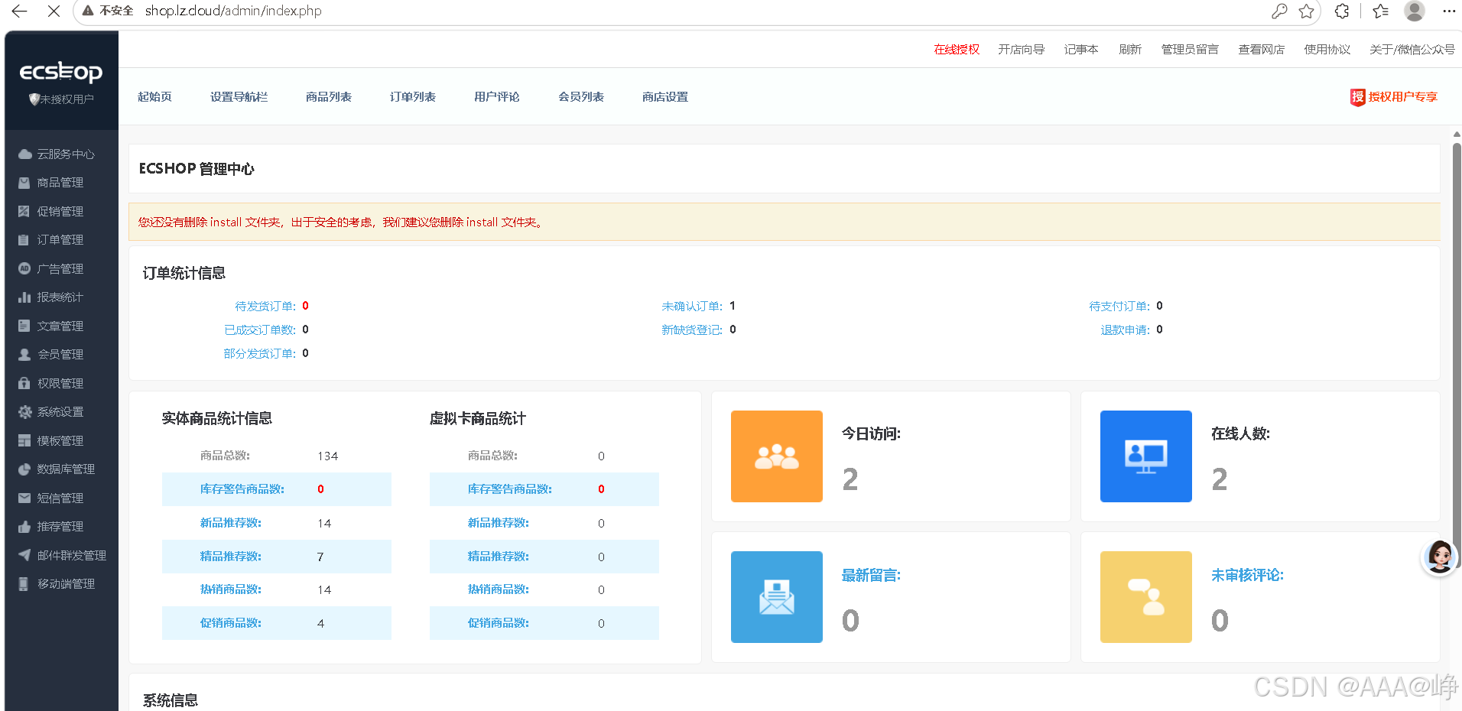
Task: Click the thumbs-up icon for 推荐管理
Action: (24, 527)
